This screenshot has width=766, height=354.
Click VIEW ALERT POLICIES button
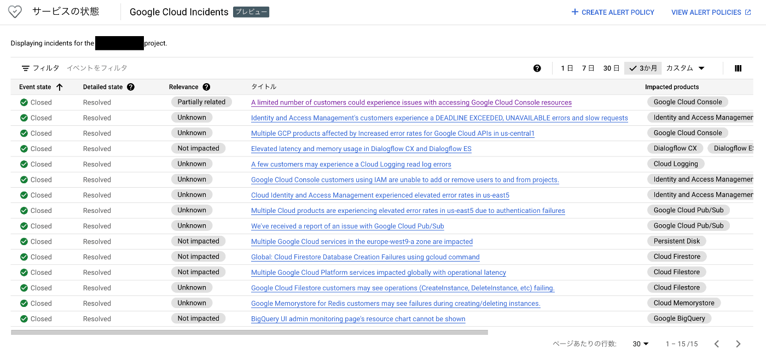(x=711, y=12)
